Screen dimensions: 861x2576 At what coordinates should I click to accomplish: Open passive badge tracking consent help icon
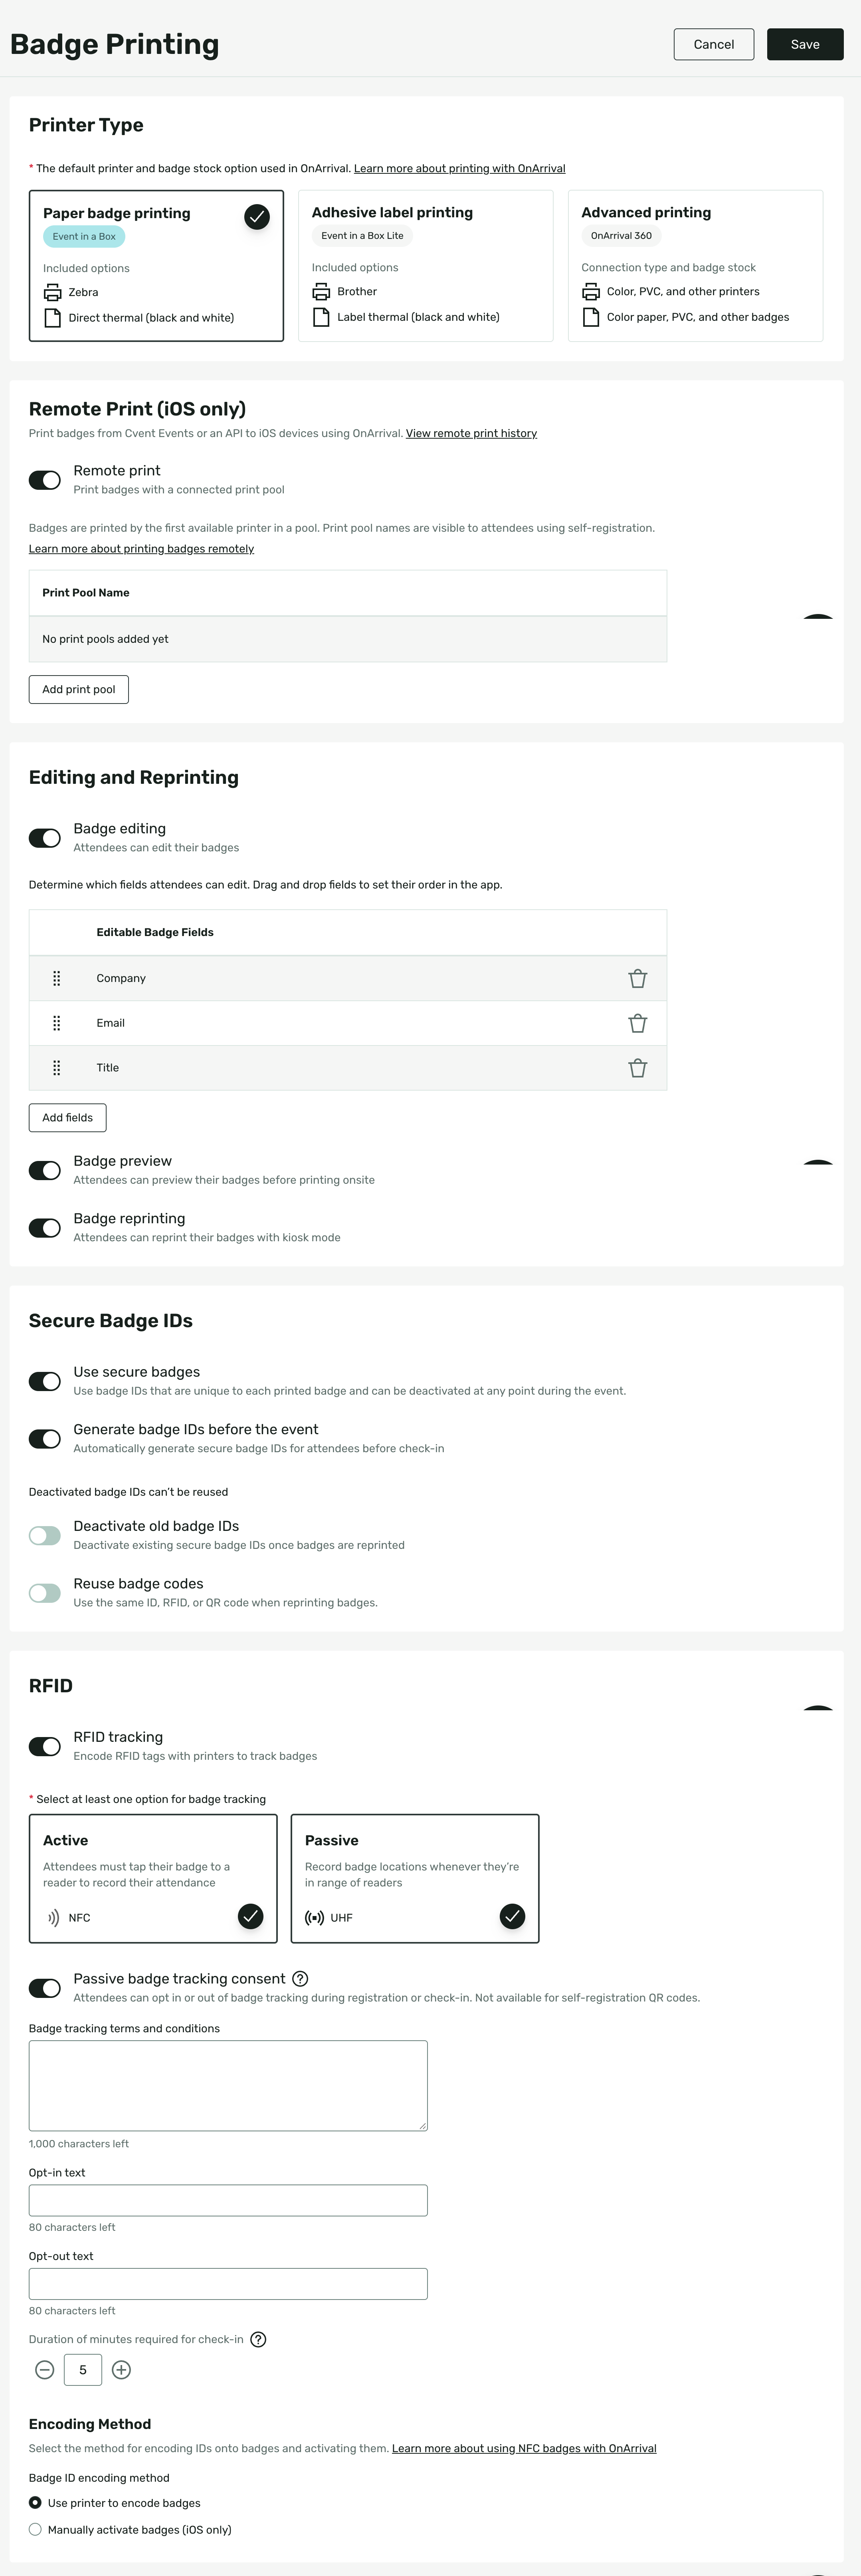click(300, 1979)
